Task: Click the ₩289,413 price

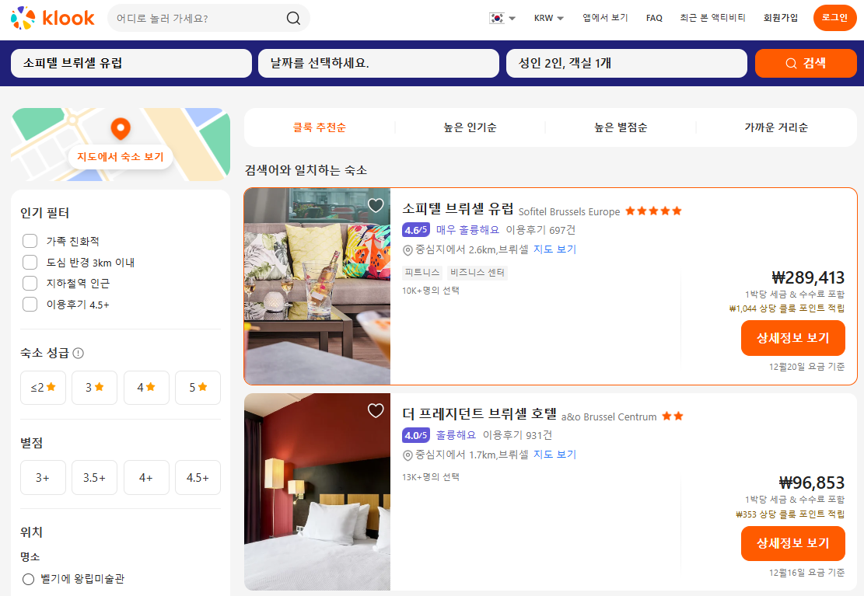Action: point(808,277)
